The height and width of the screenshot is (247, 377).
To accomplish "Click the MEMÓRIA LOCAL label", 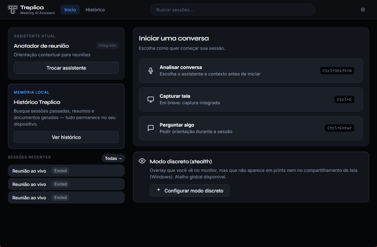I will pos(32,92).
